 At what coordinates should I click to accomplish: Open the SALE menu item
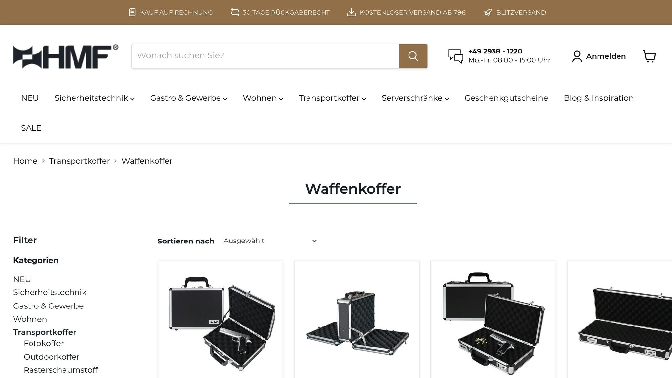click(31, 128)
